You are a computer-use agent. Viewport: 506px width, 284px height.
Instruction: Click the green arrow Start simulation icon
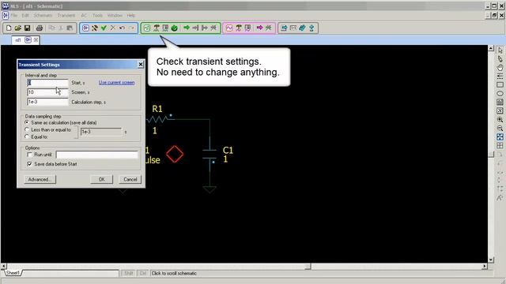(x=187, y=28)
